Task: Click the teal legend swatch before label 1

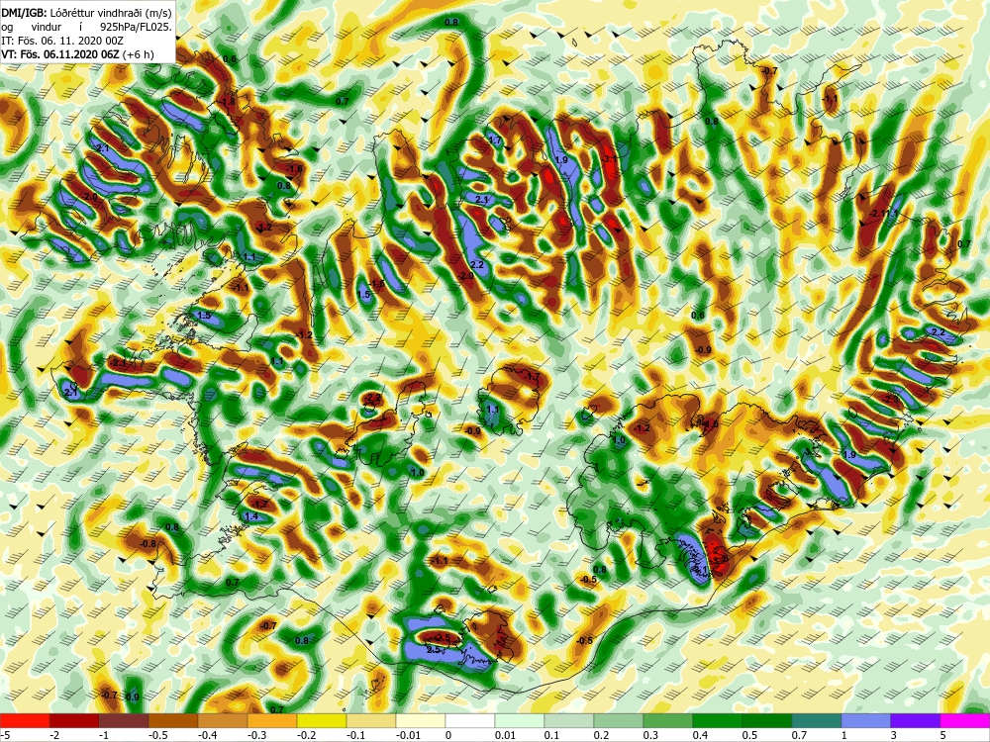Action: (x=817, y=720)
